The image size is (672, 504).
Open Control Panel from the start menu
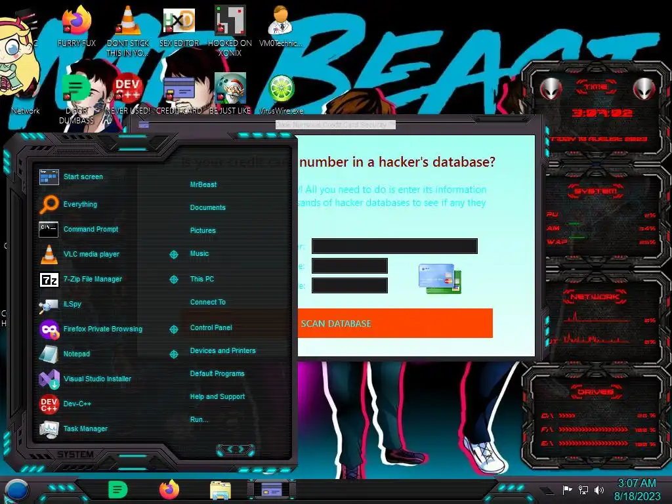tap(211, 327)
